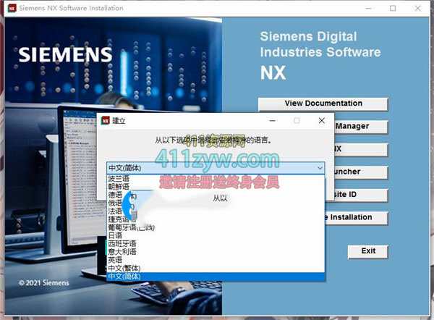Screen dimensions: 434x320
Task: Select 英语 as the installer language
Action: coord(115,260)
